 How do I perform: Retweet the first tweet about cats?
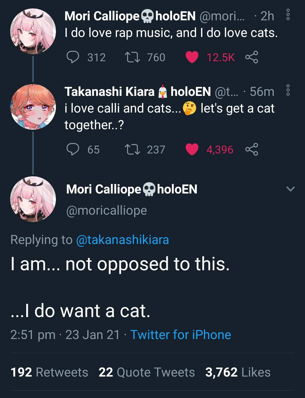(x=132, y=57)
